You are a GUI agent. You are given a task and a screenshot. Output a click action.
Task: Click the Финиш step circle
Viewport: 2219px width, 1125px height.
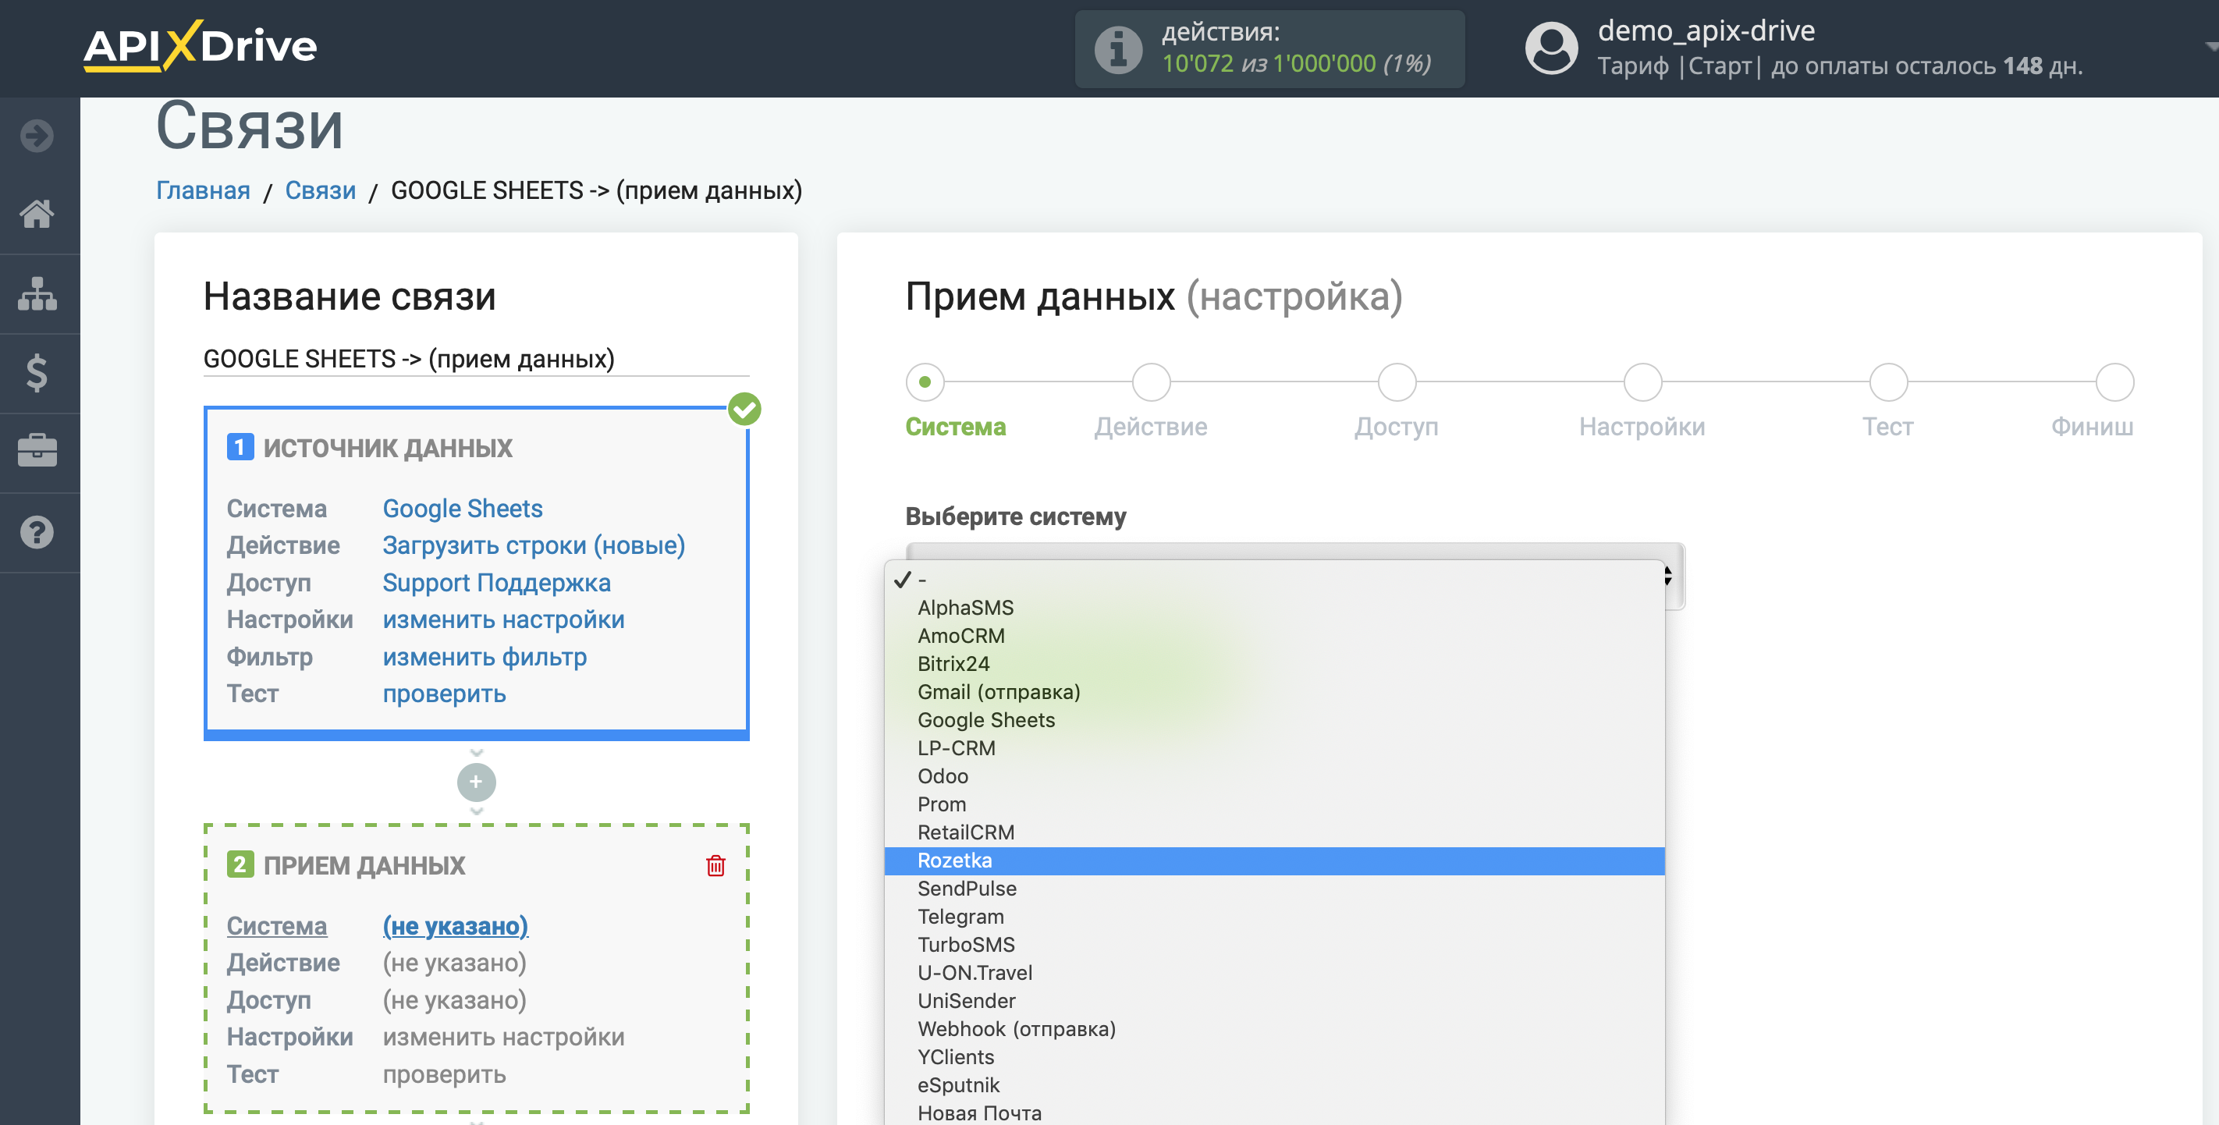[2114, 382]
